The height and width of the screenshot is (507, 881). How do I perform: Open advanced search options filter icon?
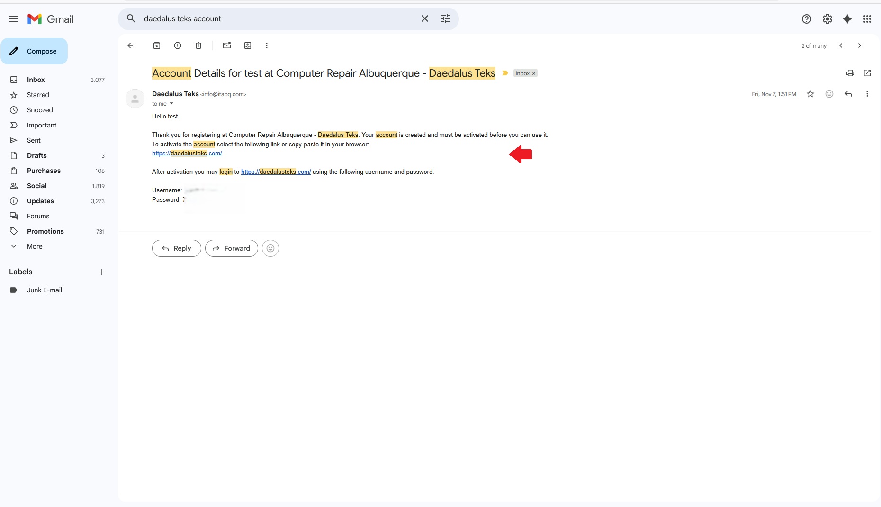point(446,18)
